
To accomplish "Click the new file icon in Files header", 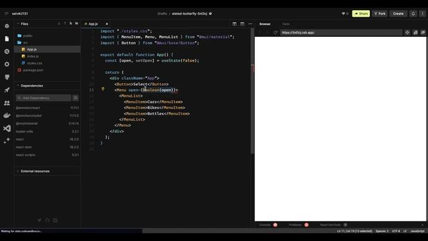I will (x=71, y=24).
